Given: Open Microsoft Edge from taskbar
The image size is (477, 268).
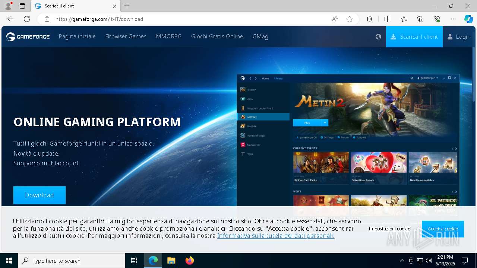Looking at the screenshot, I should point(153,261).
